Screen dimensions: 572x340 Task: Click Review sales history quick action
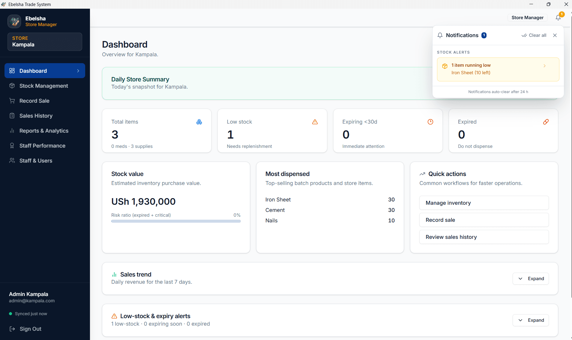(484, 237)
